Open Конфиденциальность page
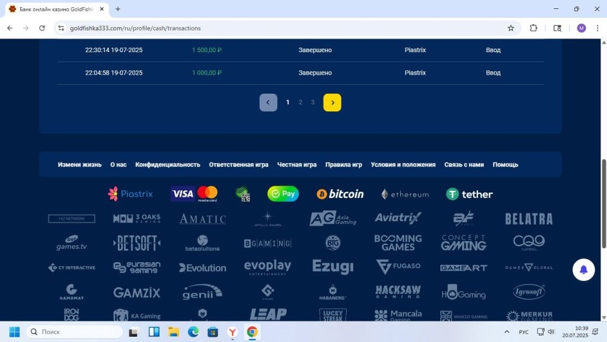 coord(168,164)
